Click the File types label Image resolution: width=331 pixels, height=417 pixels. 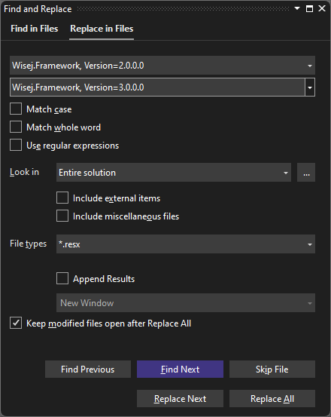click(x=28, y=244)
